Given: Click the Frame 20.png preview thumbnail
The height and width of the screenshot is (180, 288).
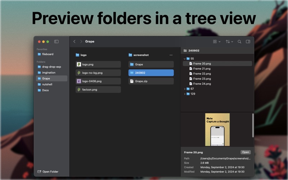Looking at the screenshot, I should tap(217, 130).
